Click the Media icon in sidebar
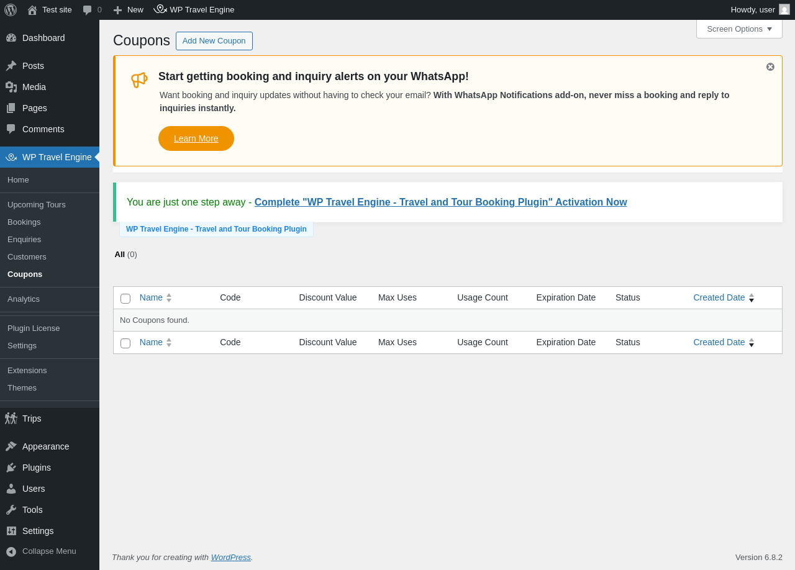 point(11,87)
